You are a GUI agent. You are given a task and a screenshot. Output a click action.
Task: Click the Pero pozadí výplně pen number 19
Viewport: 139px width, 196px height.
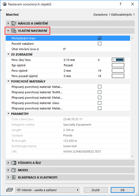[x=99, y=76]
